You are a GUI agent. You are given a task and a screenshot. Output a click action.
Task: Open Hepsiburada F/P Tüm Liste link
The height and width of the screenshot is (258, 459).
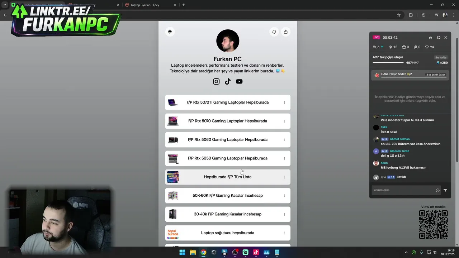pyautogui.click(x=228, y=177)
